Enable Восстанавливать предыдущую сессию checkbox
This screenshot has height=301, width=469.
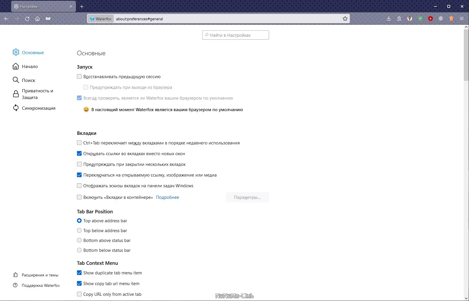[79, 77]
